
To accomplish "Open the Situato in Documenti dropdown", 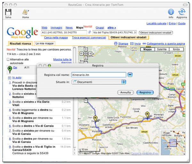I will (99, 82).
